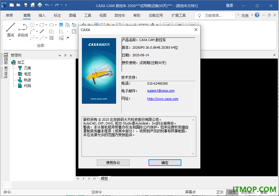Click the New document icon
Screen dimensions: 279x196
[12, 5]
